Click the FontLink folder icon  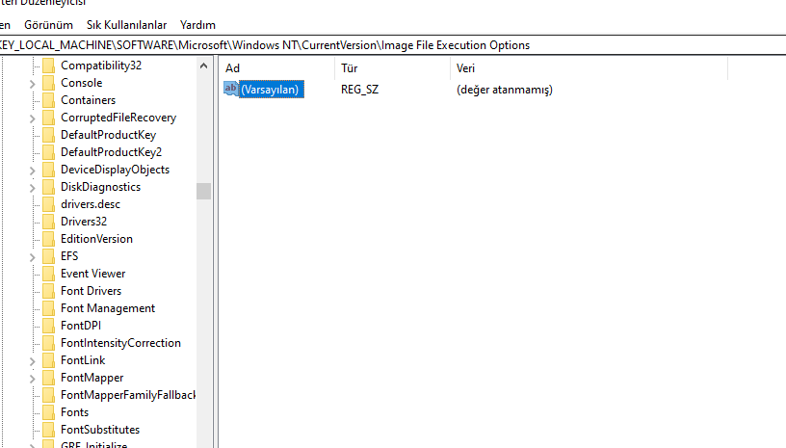coord(48,360)
